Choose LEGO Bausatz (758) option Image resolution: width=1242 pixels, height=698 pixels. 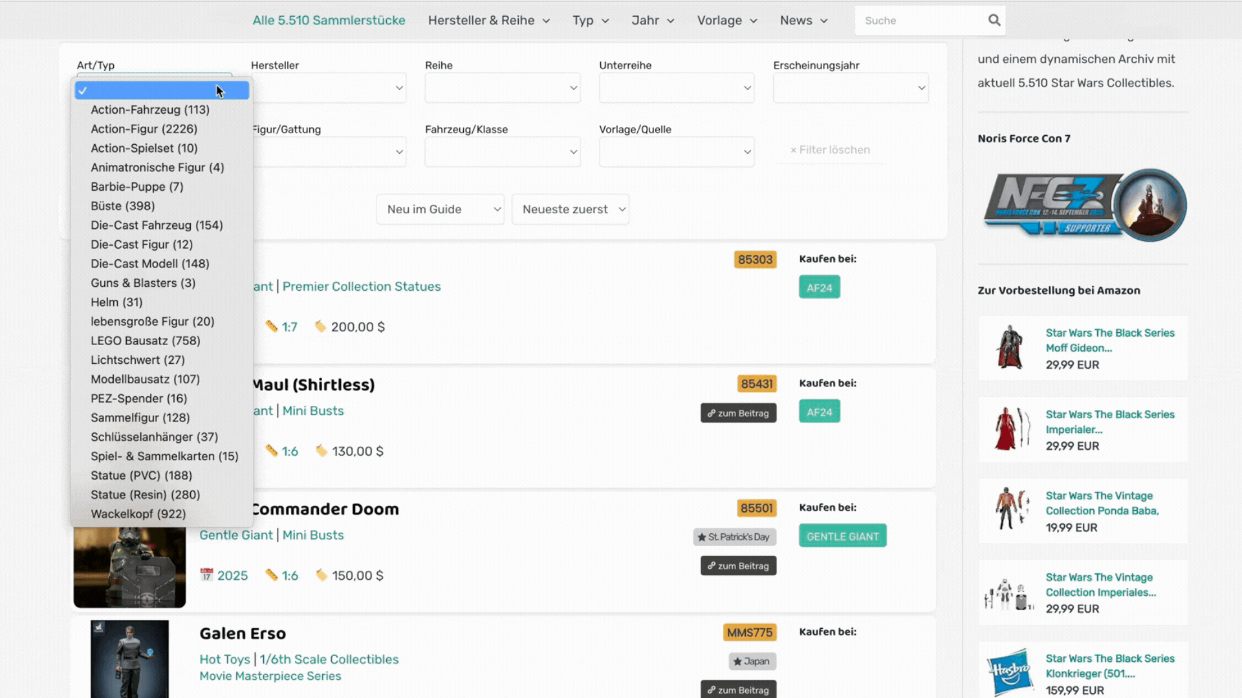point(145,341)
